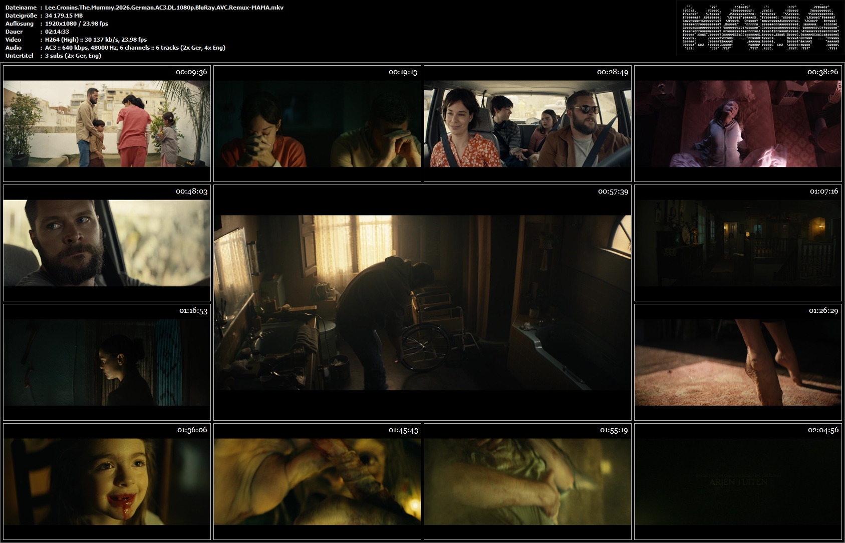Open the thumbnail of the woman in profile
The height and width of the screenshot is (543, 845).
pyautogui.click(x=107, y=362)
